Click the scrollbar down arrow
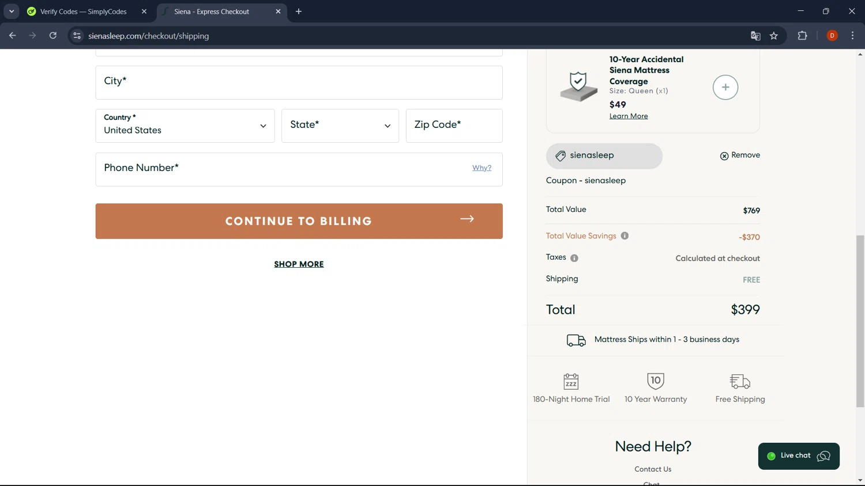The image size is (865, 486). pyautogui.click(x=860, y=481)
